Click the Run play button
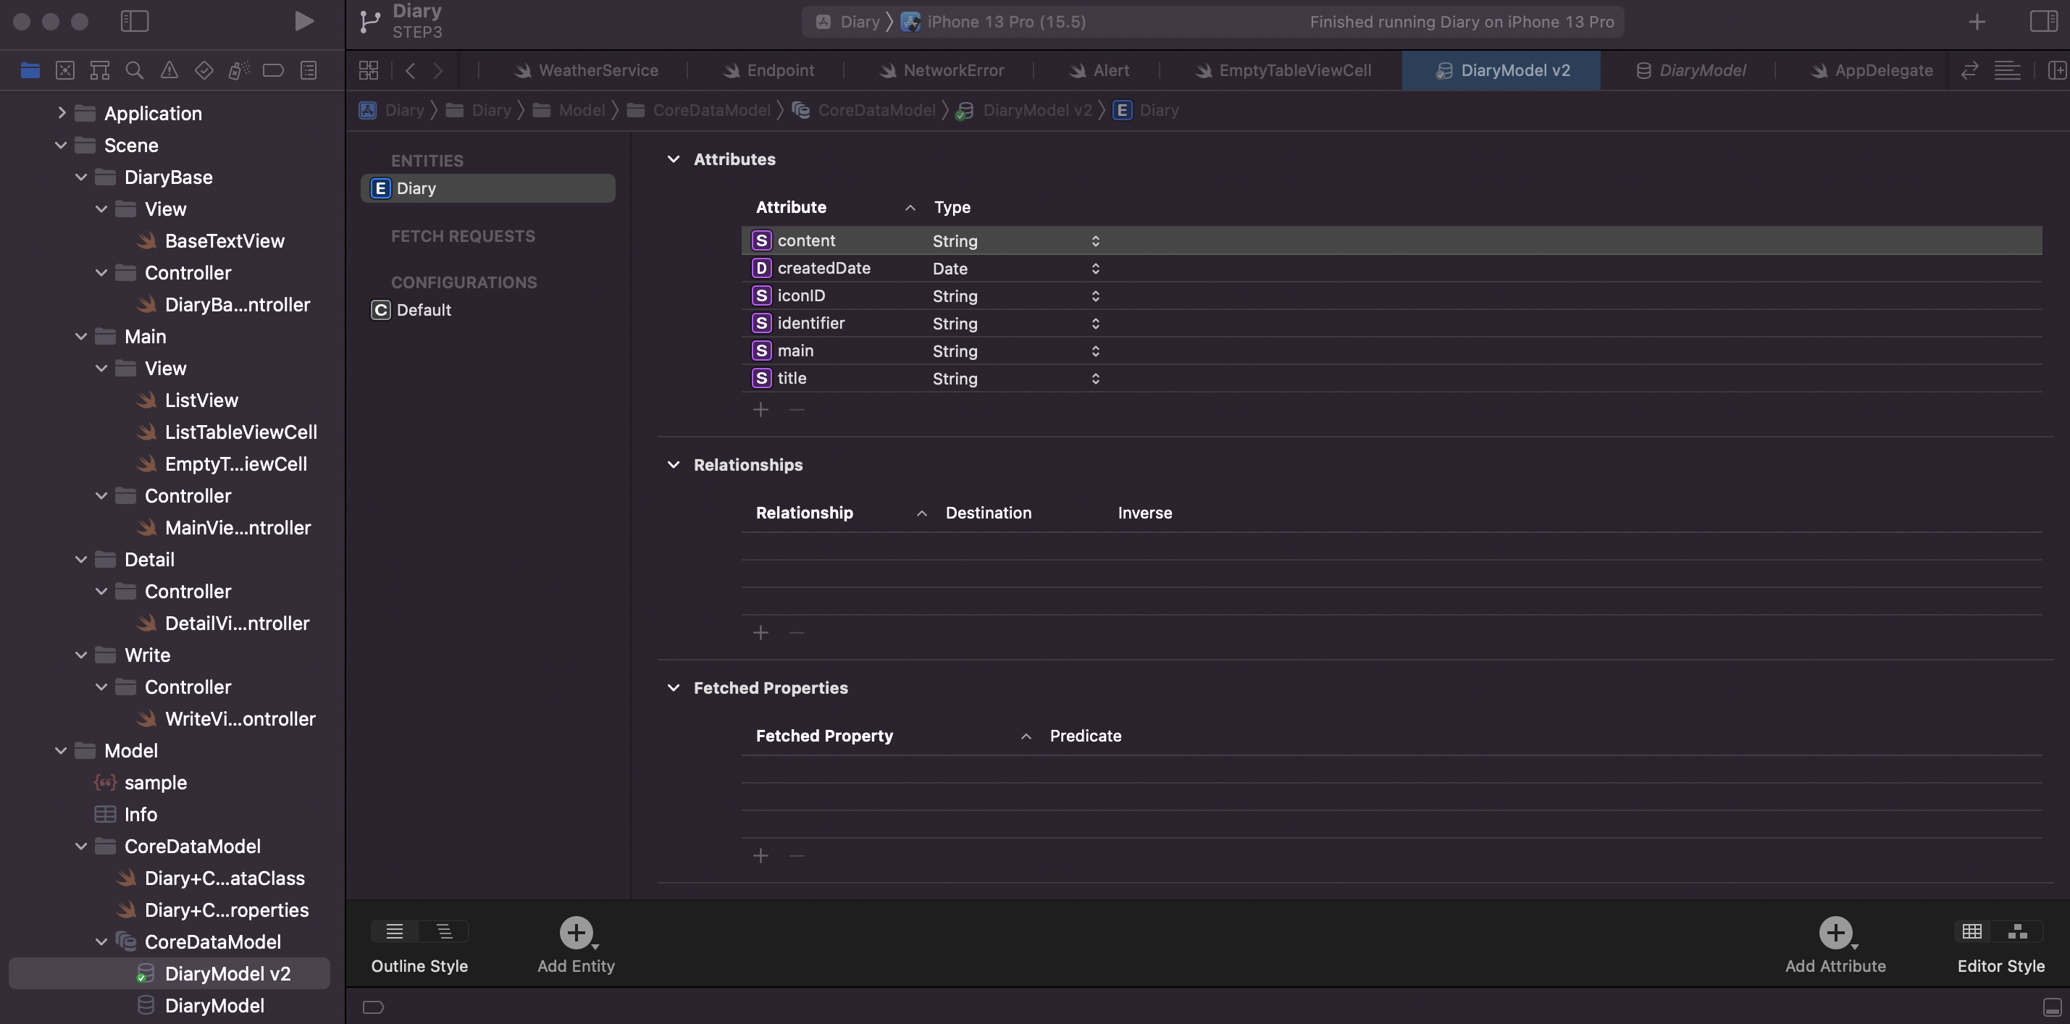The image size is (2070, 1024). tap(303, 21)
